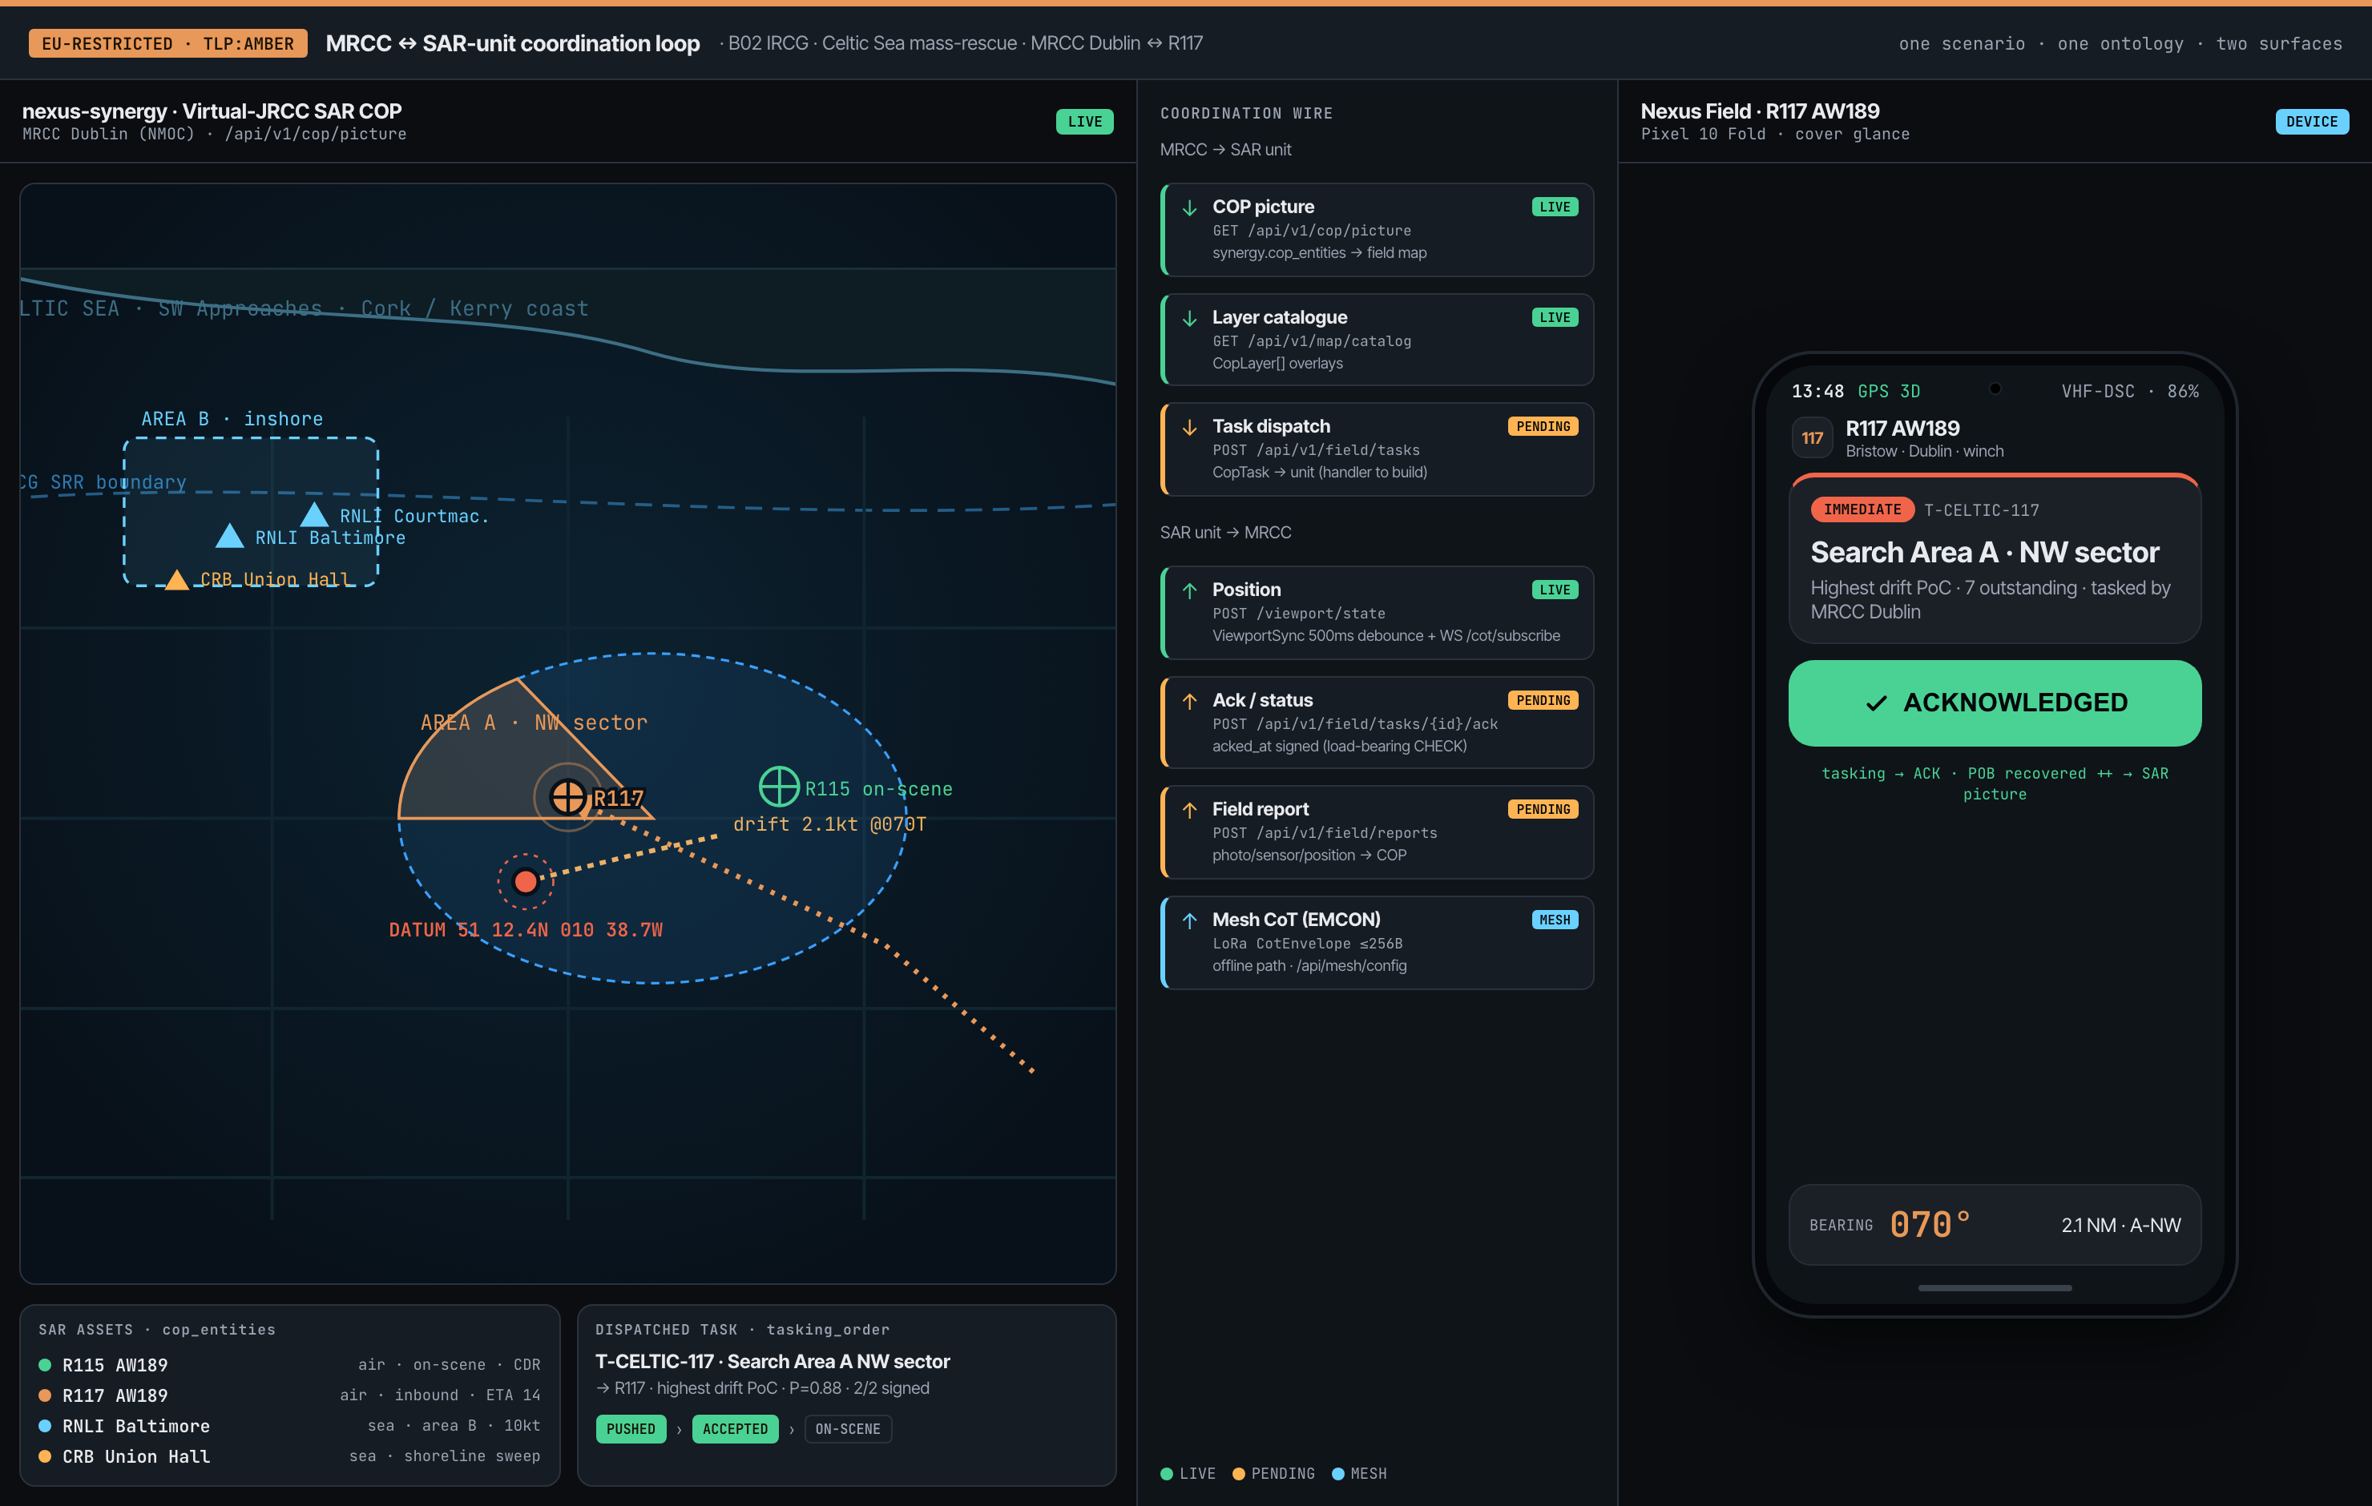
Task: Tap the 2.1 NM · A-NW readout
Action: tap(2121, 1226)
